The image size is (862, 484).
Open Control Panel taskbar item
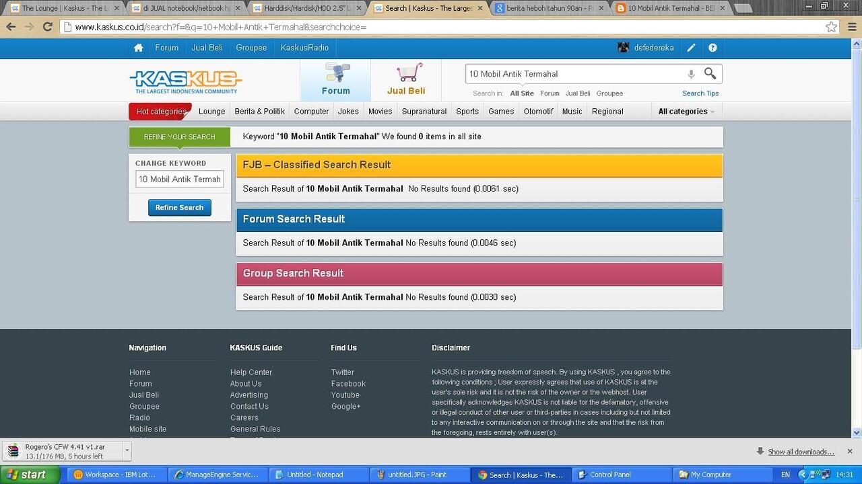click(x=620, y=475)
